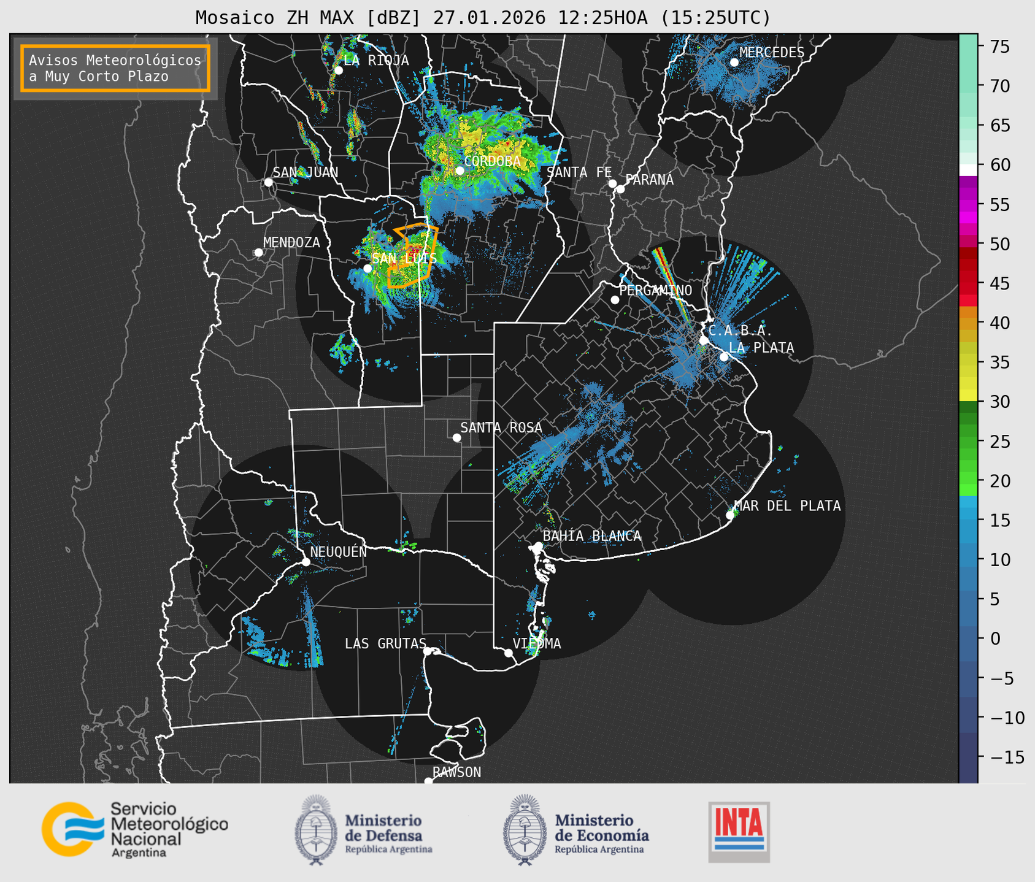Click the '−10' colorbar tick label

coord(1006,718)
